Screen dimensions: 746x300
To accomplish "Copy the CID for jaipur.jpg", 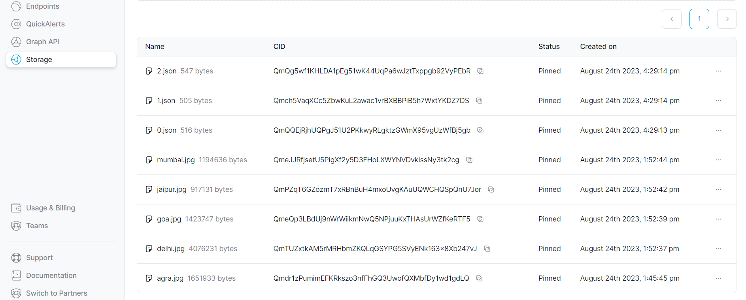I will (x=491, y=189).
